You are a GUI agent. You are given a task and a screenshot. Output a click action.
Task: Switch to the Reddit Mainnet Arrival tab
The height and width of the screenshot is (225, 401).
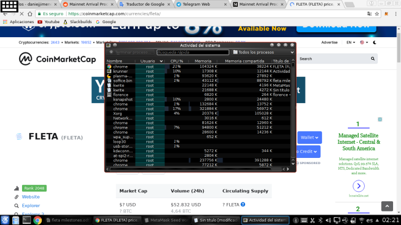pos(89,5)
